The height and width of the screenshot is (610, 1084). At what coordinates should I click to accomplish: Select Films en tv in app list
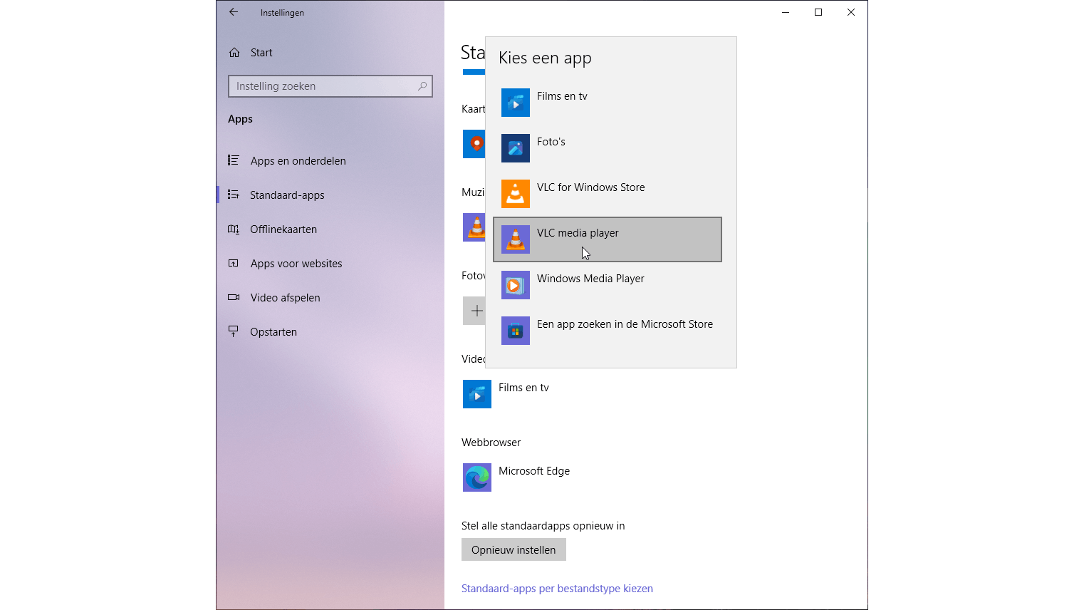(x=608, y=103)
